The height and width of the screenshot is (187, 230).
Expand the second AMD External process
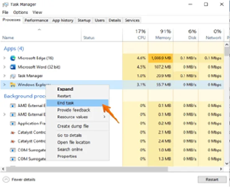[x=5, y=114]
